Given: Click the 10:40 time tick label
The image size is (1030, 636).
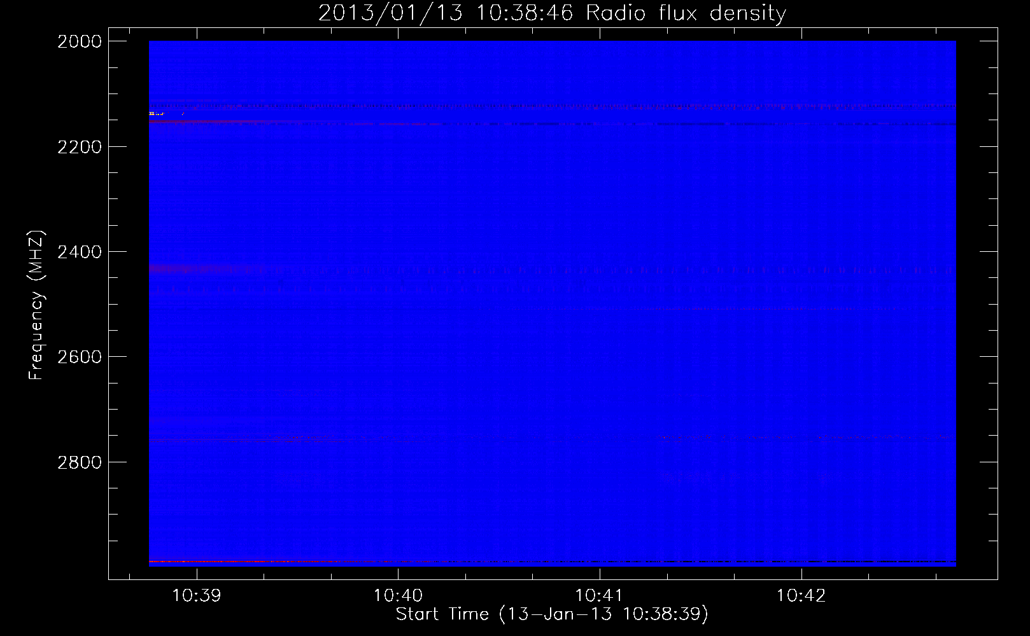Looking at the screenshot, I should coord(398,595).
